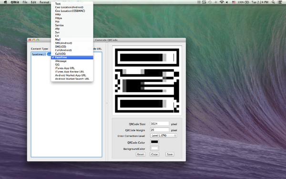Choose SMS(Android) option
Screen dimensions: 286x179
tap(72, 43)
